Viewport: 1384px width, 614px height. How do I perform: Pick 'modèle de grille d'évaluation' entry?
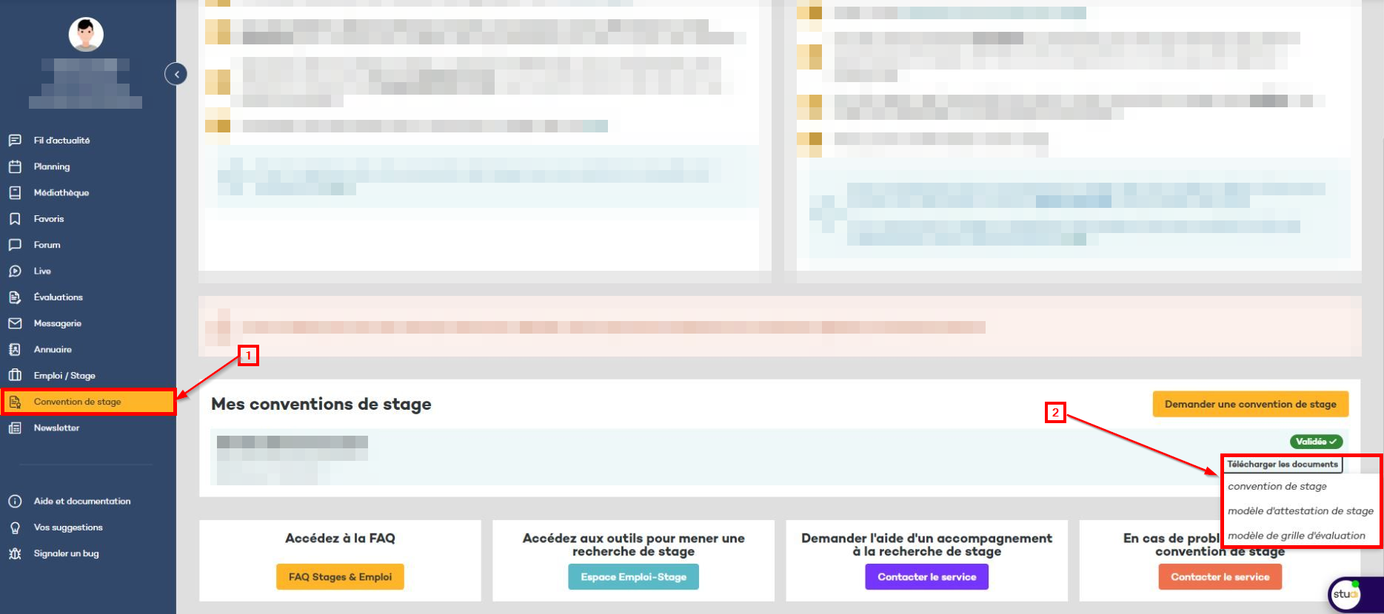click(1296, 536)
